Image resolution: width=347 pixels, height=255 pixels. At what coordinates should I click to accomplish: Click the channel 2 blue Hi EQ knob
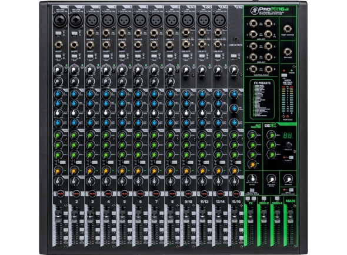click(x=74, y=95)
